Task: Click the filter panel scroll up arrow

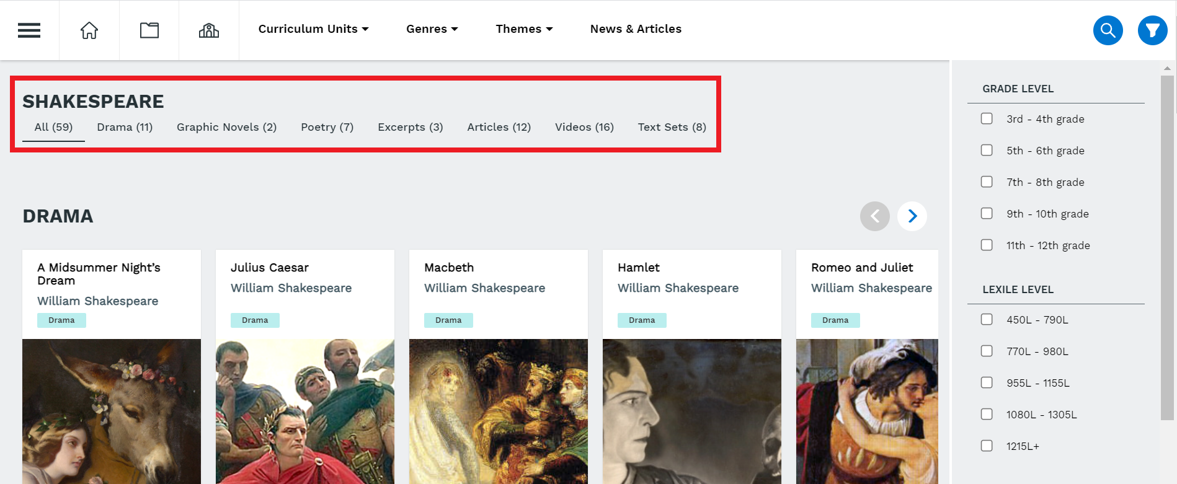Action: point(1167,68)
